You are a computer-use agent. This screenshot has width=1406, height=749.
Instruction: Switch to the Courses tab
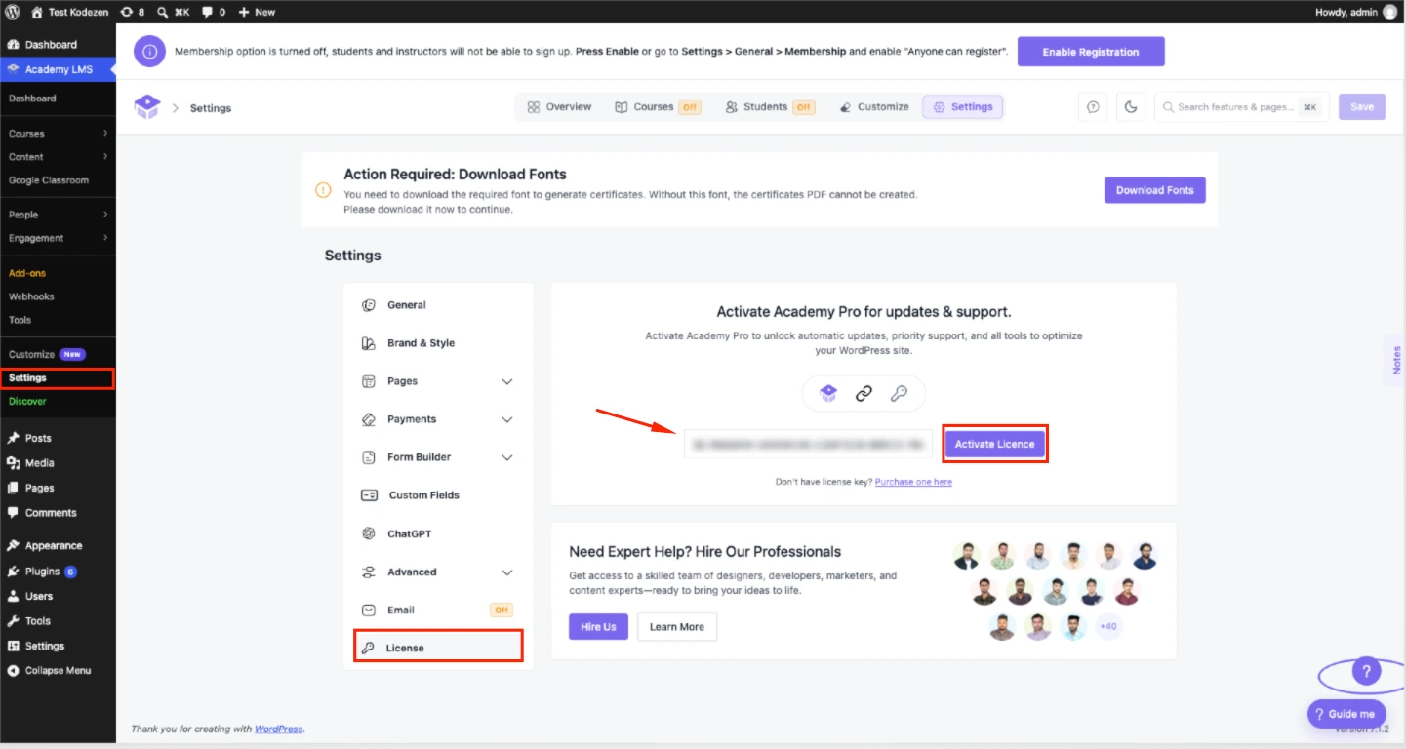[x=658, y=107]
